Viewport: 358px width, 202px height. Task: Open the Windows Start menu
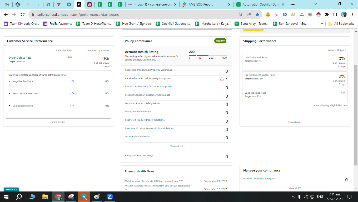point(6,197)
